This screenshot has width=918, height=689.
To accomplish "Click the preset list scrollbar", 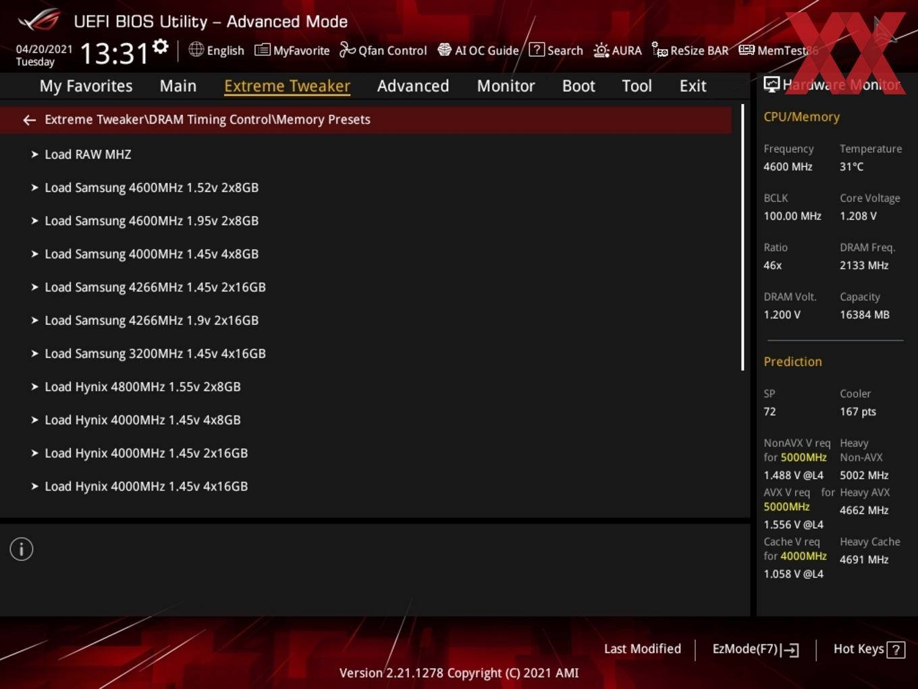I will (x=742, y=237).
